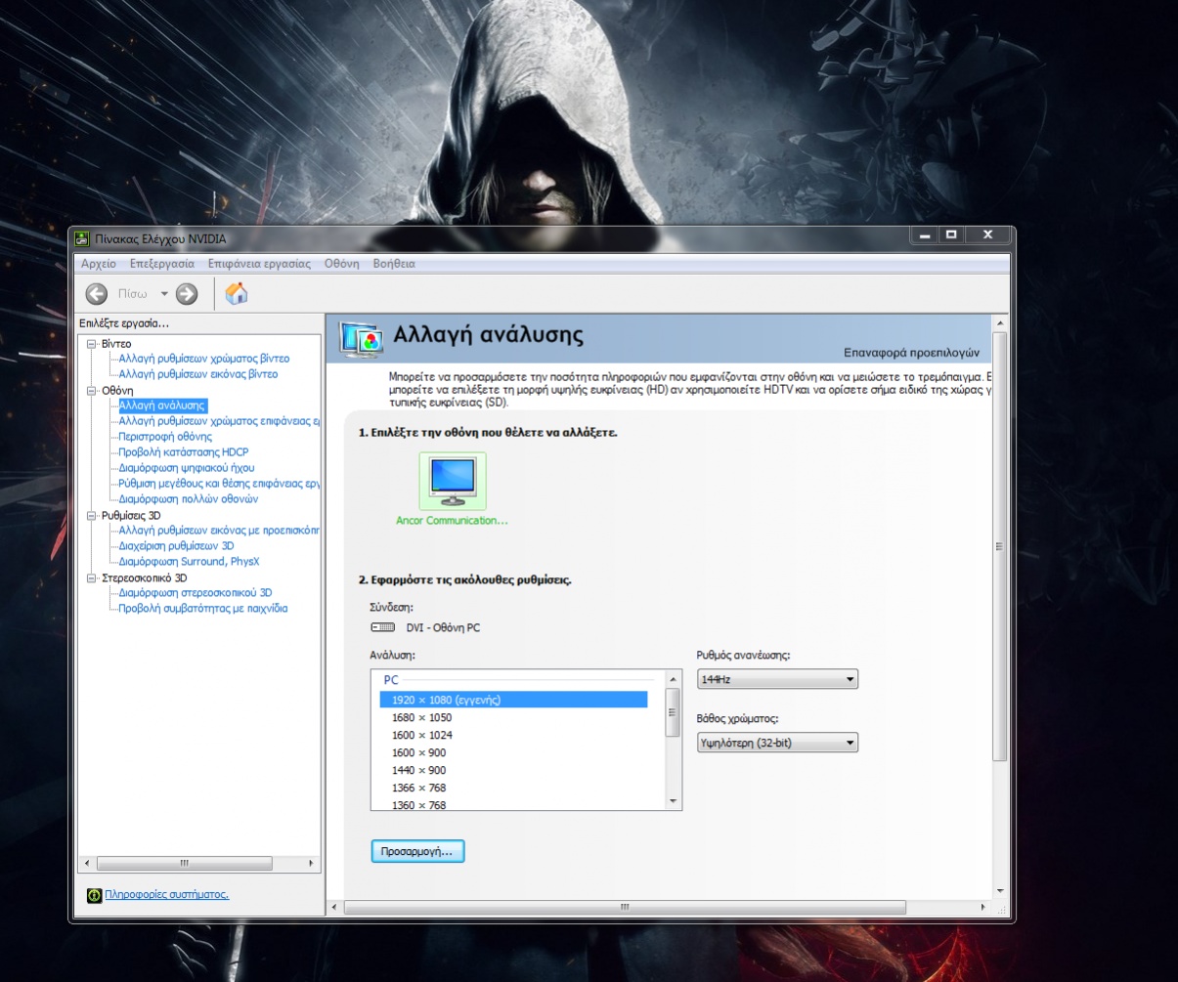Viewport: 1178px width, 982px height.
Task: Click the main panel horizontal scrollbar thumb
Action: click(x=626, y=908)
